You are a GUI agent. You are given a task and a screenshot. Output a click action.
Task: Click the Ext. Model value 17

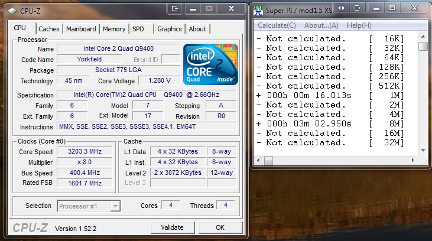(148, 116)
